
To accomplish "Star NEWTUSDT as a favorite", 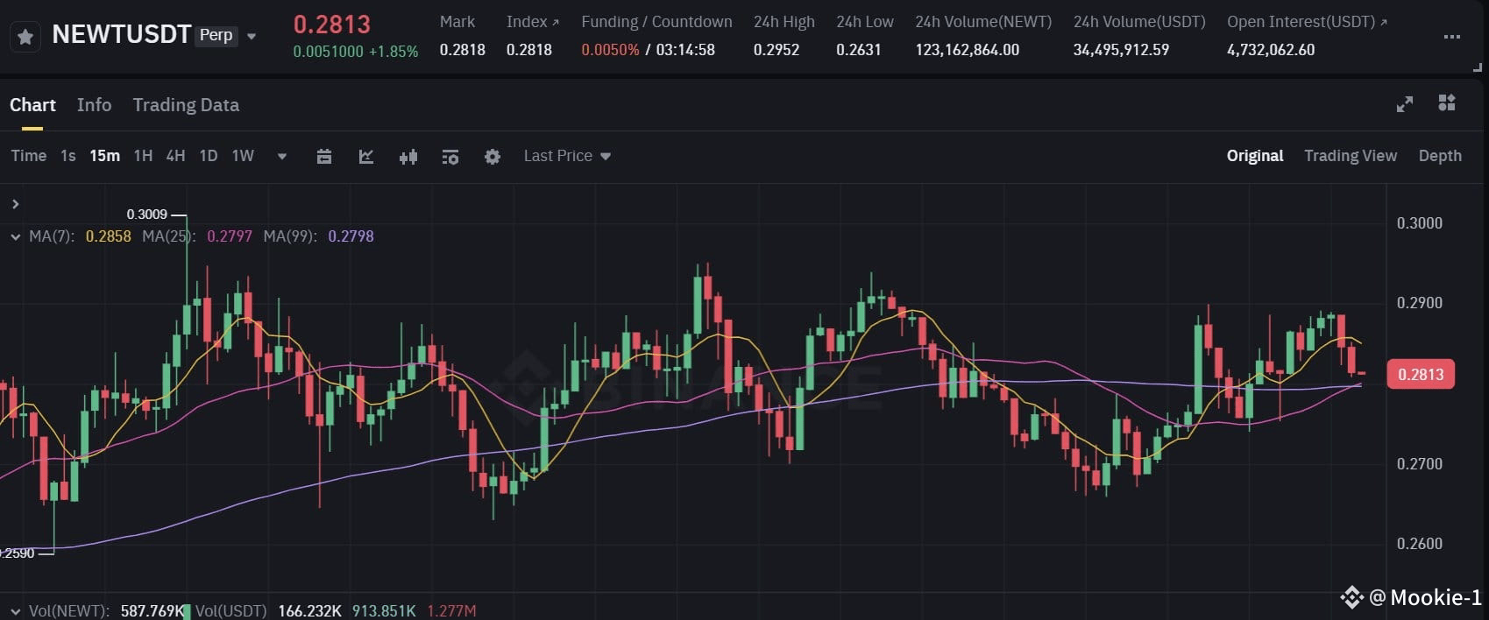I will point(25,37).
